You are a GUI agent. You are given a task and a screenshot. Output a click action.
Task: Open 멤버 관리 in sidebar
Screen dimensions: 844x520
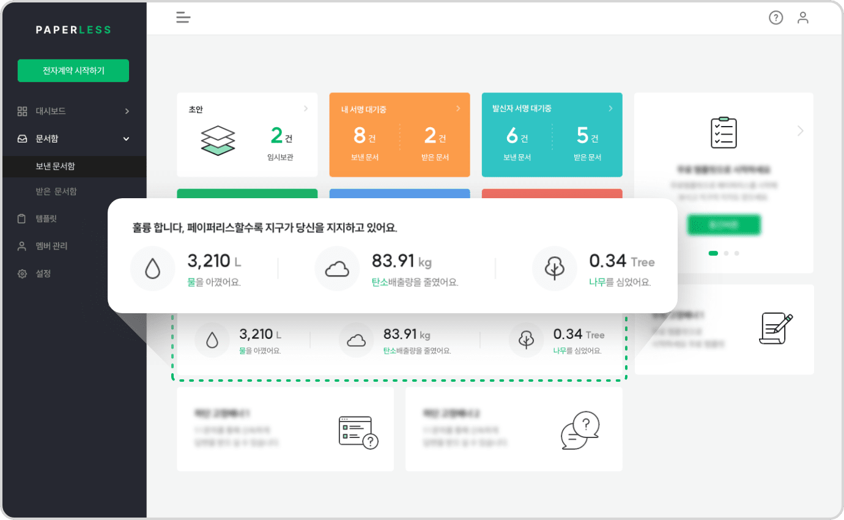coord(51,246)
